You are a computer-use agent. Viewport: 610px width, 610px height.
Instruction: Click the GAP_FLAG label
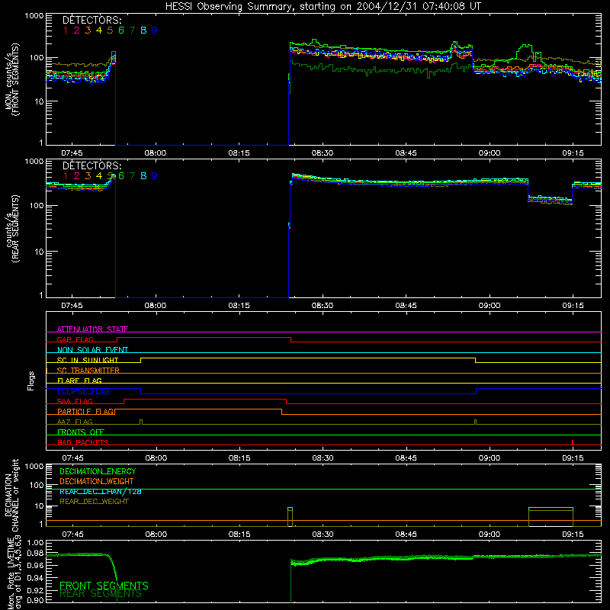click(75, 339)
